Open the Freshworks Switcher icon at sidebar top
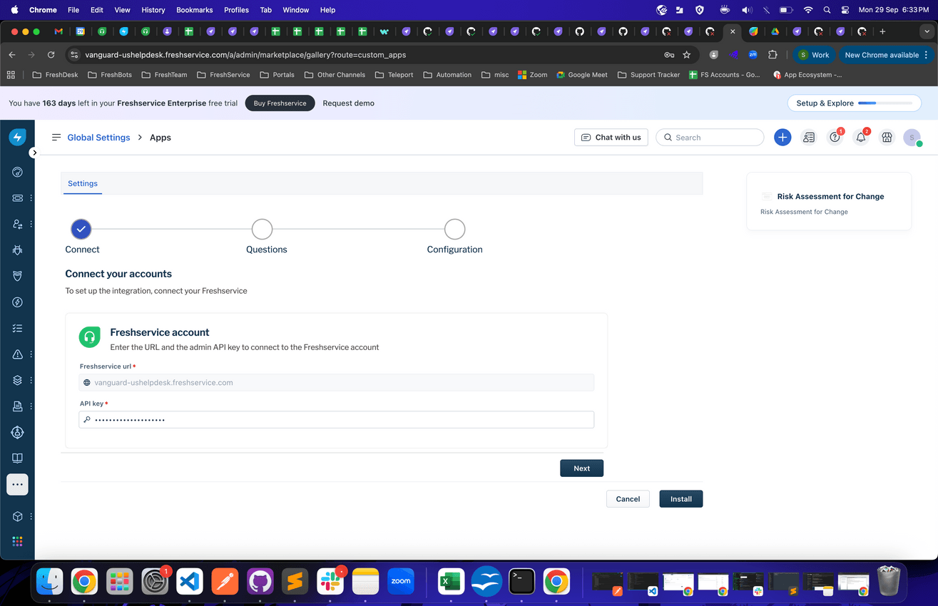The image size is (938, 606). pos(17,137)
